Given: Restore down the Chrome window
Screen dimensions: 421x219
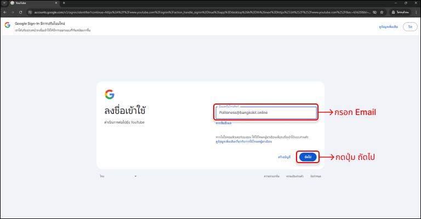Looking at the screenshot, I should click(x=406, y=3).
